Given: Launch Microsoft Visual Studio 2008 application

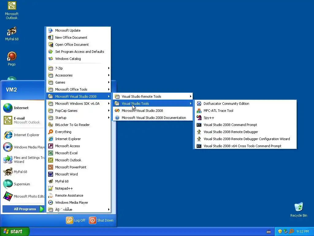Looking at the screenshot, I should coord(153,111).
